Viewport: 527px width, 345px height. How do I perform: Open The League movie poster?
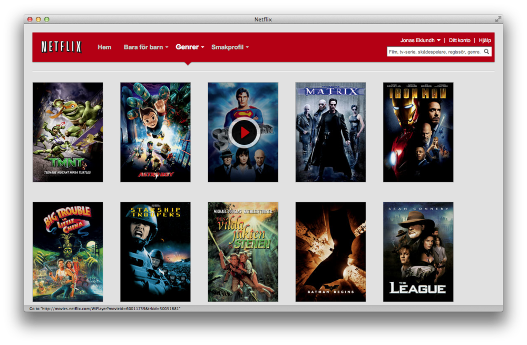418,251
